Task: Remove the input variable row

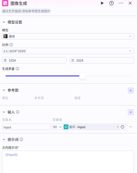Action: (x=131, y=127)
